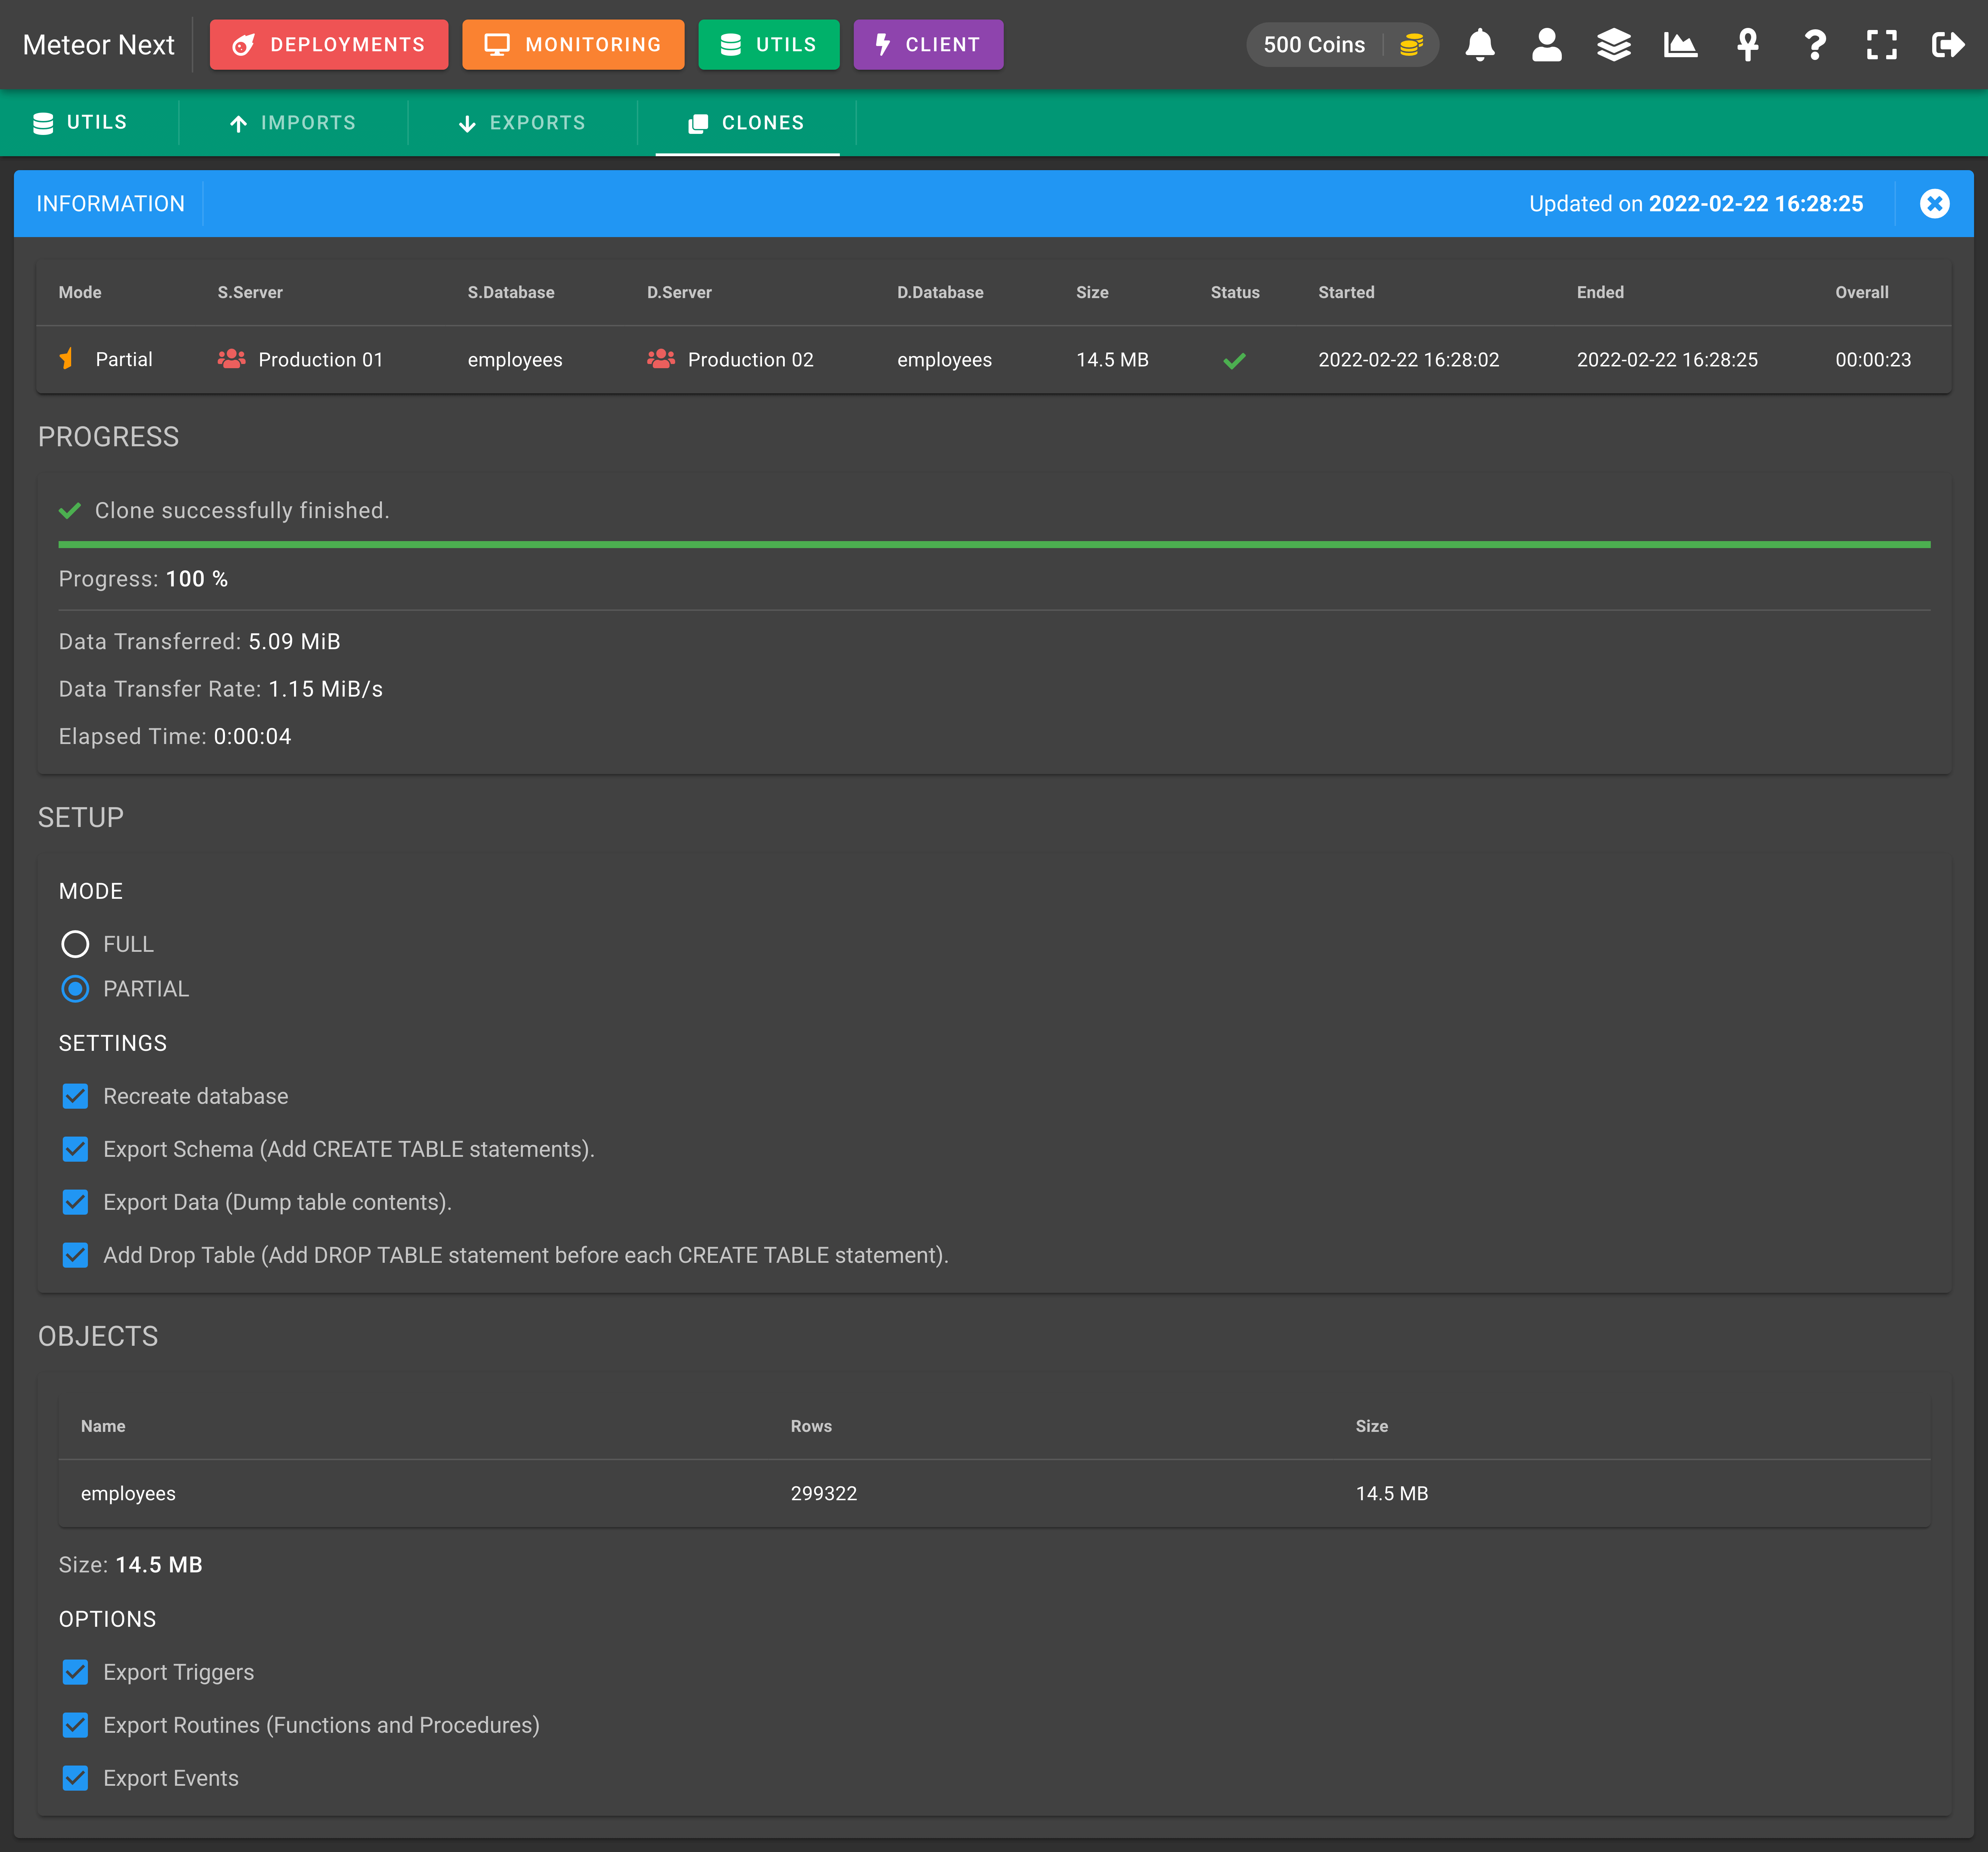1988x1852 pixels.
Task: Select the FULL mode radio button
Action: point(75,944)
